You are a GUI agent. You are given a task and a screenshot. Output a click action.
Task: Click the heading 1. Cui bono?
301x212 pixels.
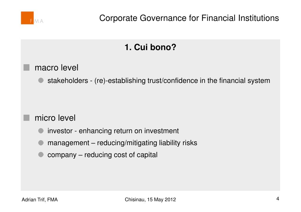150,47
